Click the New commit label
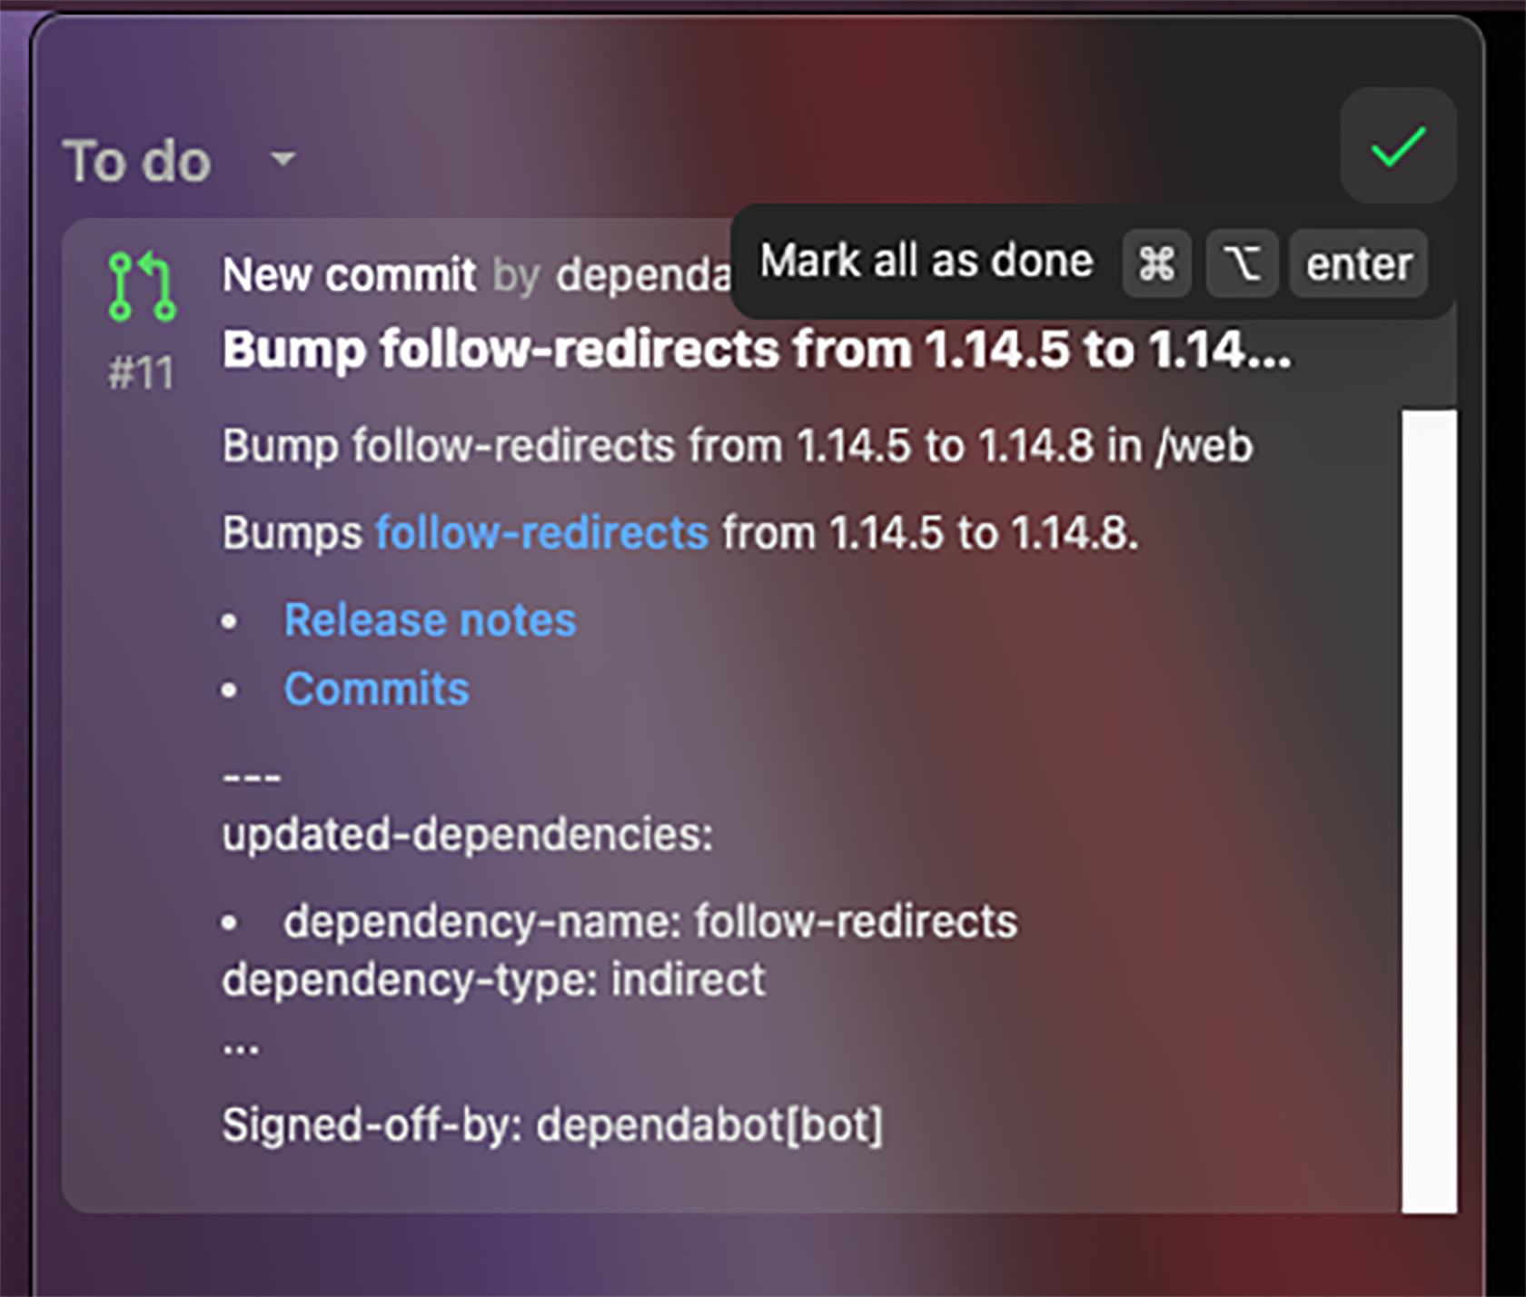The width and height of the screenshot is (1526, 1297). point(349,274)
